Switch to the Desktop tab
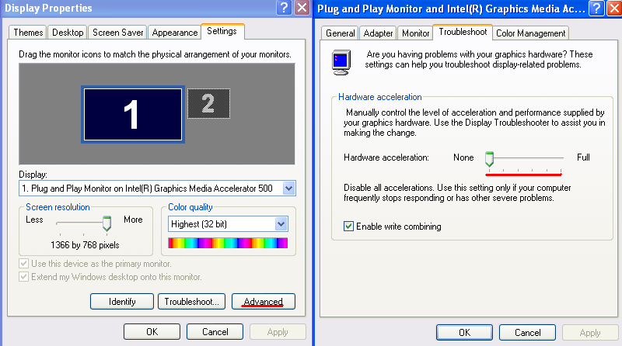The image size is (622, 346). click(x=68, y=33)
